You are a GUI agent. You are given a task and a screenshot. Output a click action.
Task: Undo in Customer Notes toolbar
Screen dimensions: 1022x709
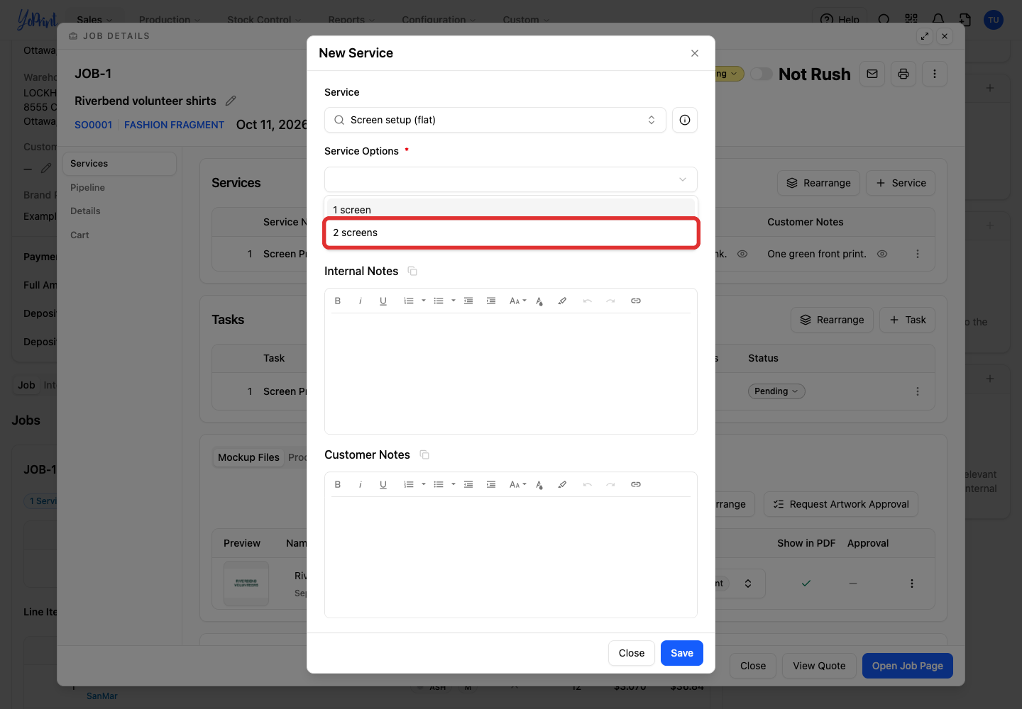click(x=588, y=484)
